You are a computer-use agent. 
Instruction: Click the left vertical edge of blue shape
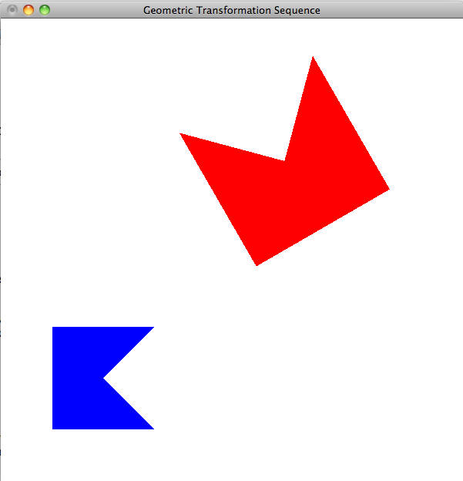click(x=53, y=378)
